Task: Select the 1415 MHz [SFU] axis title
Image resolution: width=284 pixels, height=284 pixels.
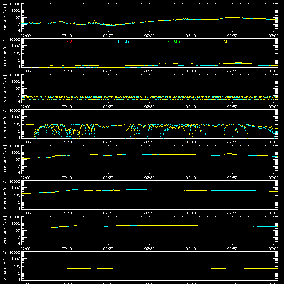Action: [x=5, y=124]
